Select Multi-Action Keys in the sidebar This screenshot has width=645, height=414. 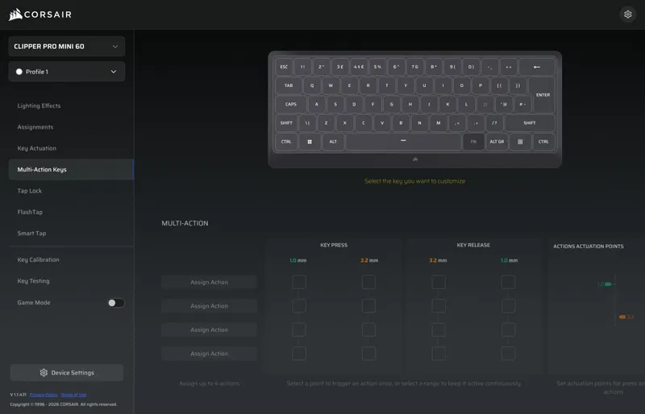(x=71, y=169)
